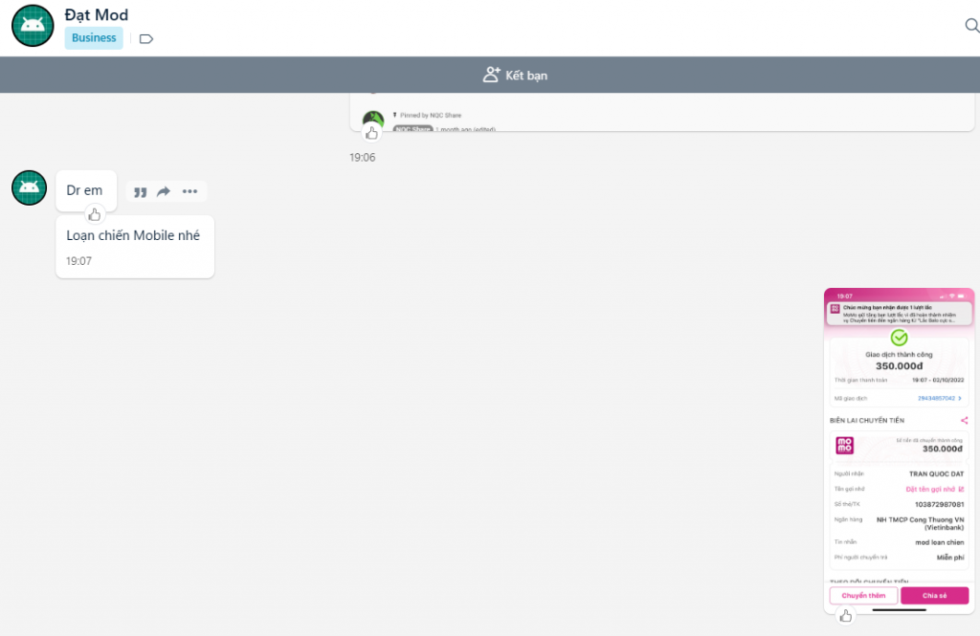The height and width of the screenshot is (636, 980).
Task: Forward the Dr em message with arrow icon
Action: tap(164, 192)
